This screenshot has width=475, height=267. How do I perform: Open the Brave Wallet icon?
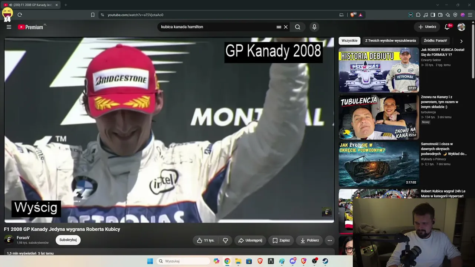(440, 15)
